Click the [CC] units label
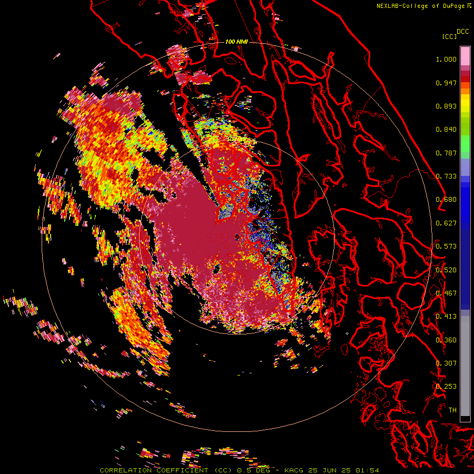 click(x=450, y=36)
